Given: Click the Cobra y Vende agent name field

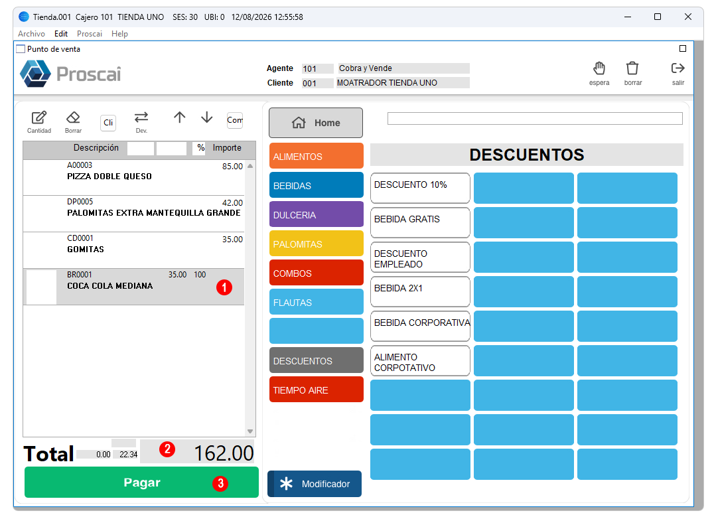Looking at the screenshot, I should click(403, 68).
